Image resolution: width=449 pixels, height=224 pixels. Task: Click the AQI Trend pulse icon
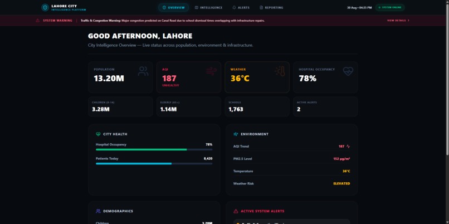(x=348, y=147)
